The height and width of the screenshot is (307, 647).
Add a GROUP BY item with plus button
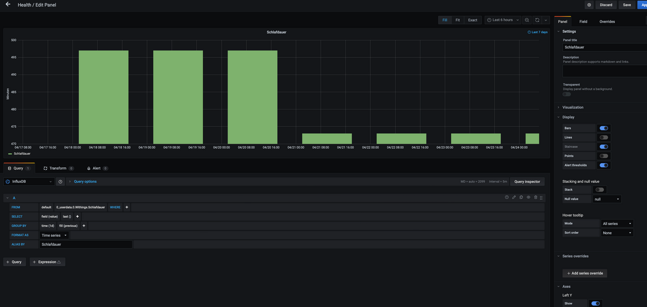click(x=84, y=226)
